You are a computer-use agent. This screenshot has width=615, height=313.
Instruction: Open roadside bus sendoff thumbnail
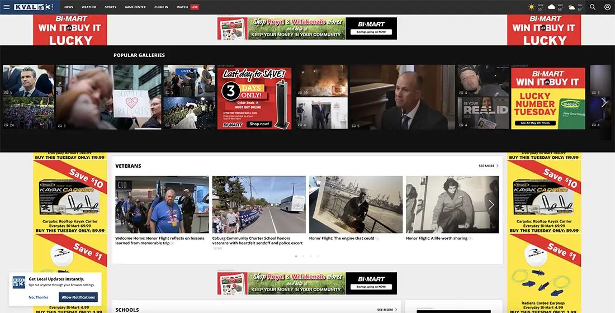click(259, 205)
